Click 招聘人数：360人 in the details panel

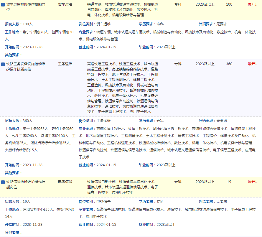click(x=19, y=121)
